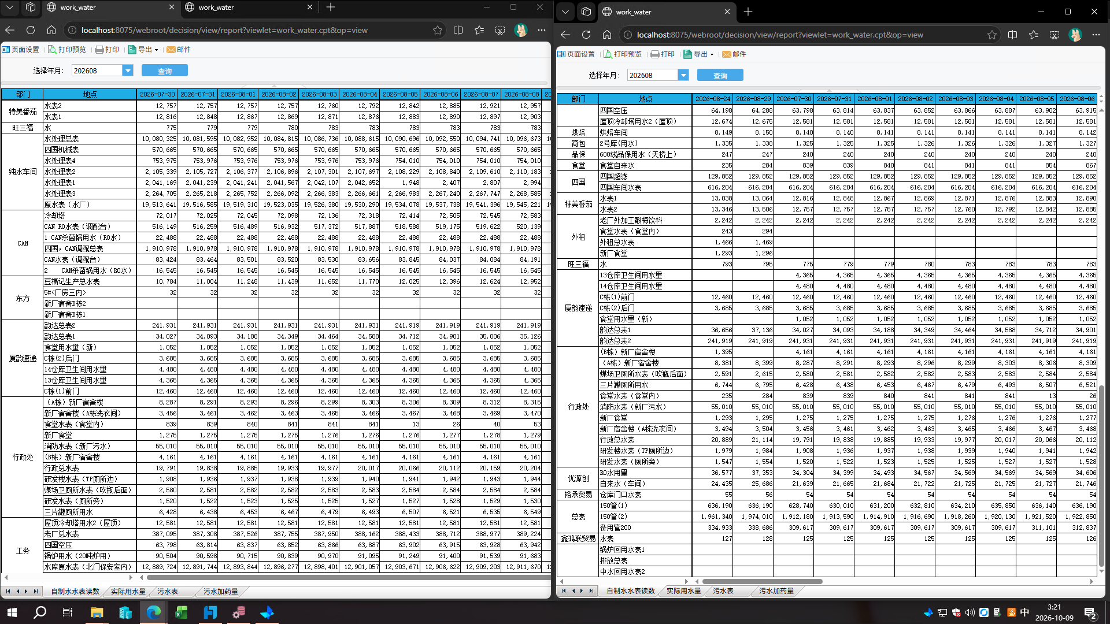Switch to 污水加药量 sheet tab in right window
This screenshot has width=1110, height=624.
coord(776,591)
